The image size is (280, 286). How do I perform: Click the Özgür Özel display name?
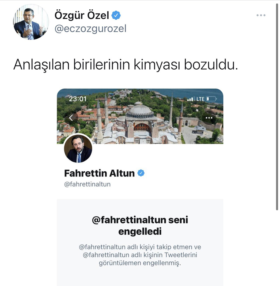click(x=82, y=15)
